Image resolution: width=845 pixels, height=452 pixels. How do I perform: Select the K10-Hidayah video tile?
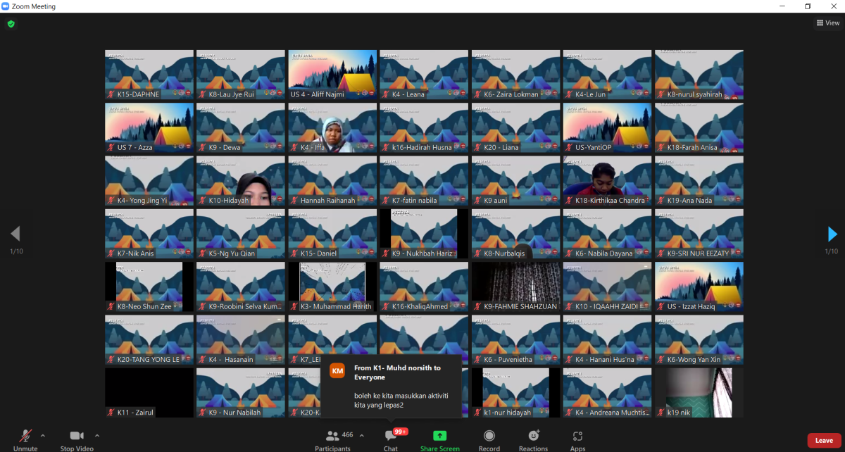coord(241,181)
